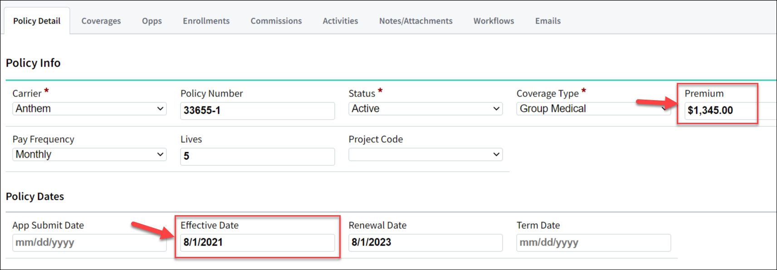Open the Pay Frequency dropdown showing Monthly

(89, 154)
